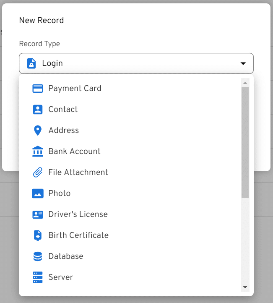Click the dropdown list scrollbar thumb
This screenshot has height=303, width=273.
click(x=245, y=142)
